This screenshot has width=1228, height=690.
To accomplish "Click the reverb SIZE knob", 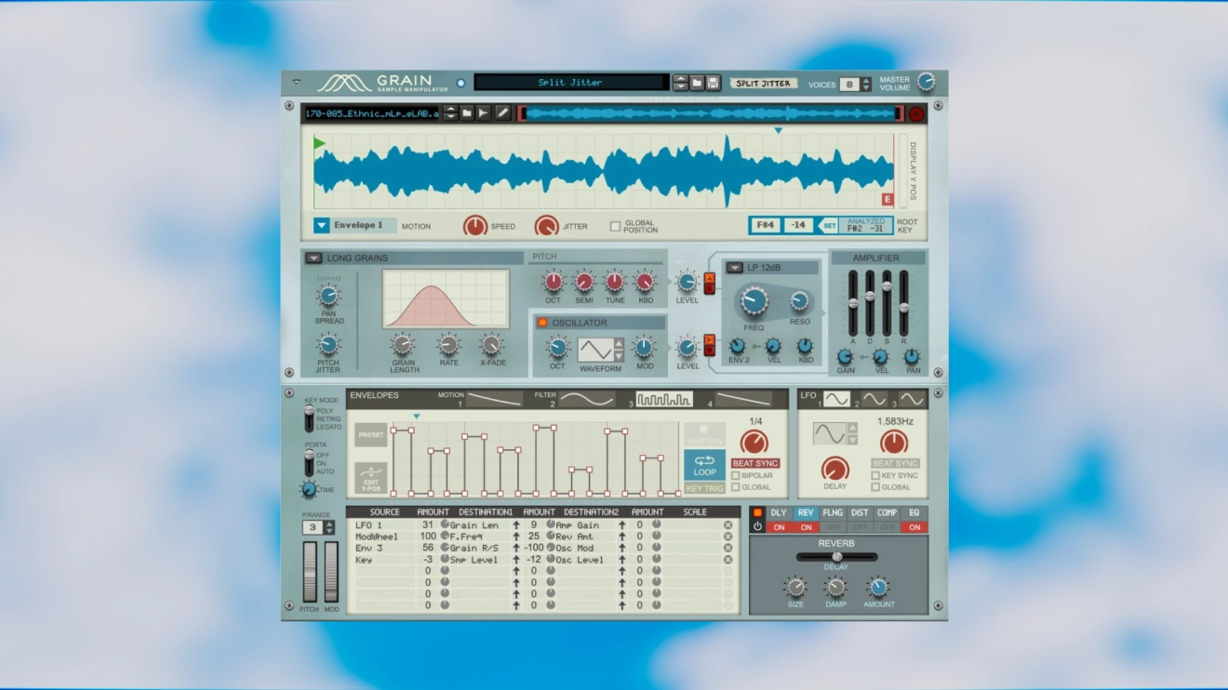I will [x=795, y=588].
